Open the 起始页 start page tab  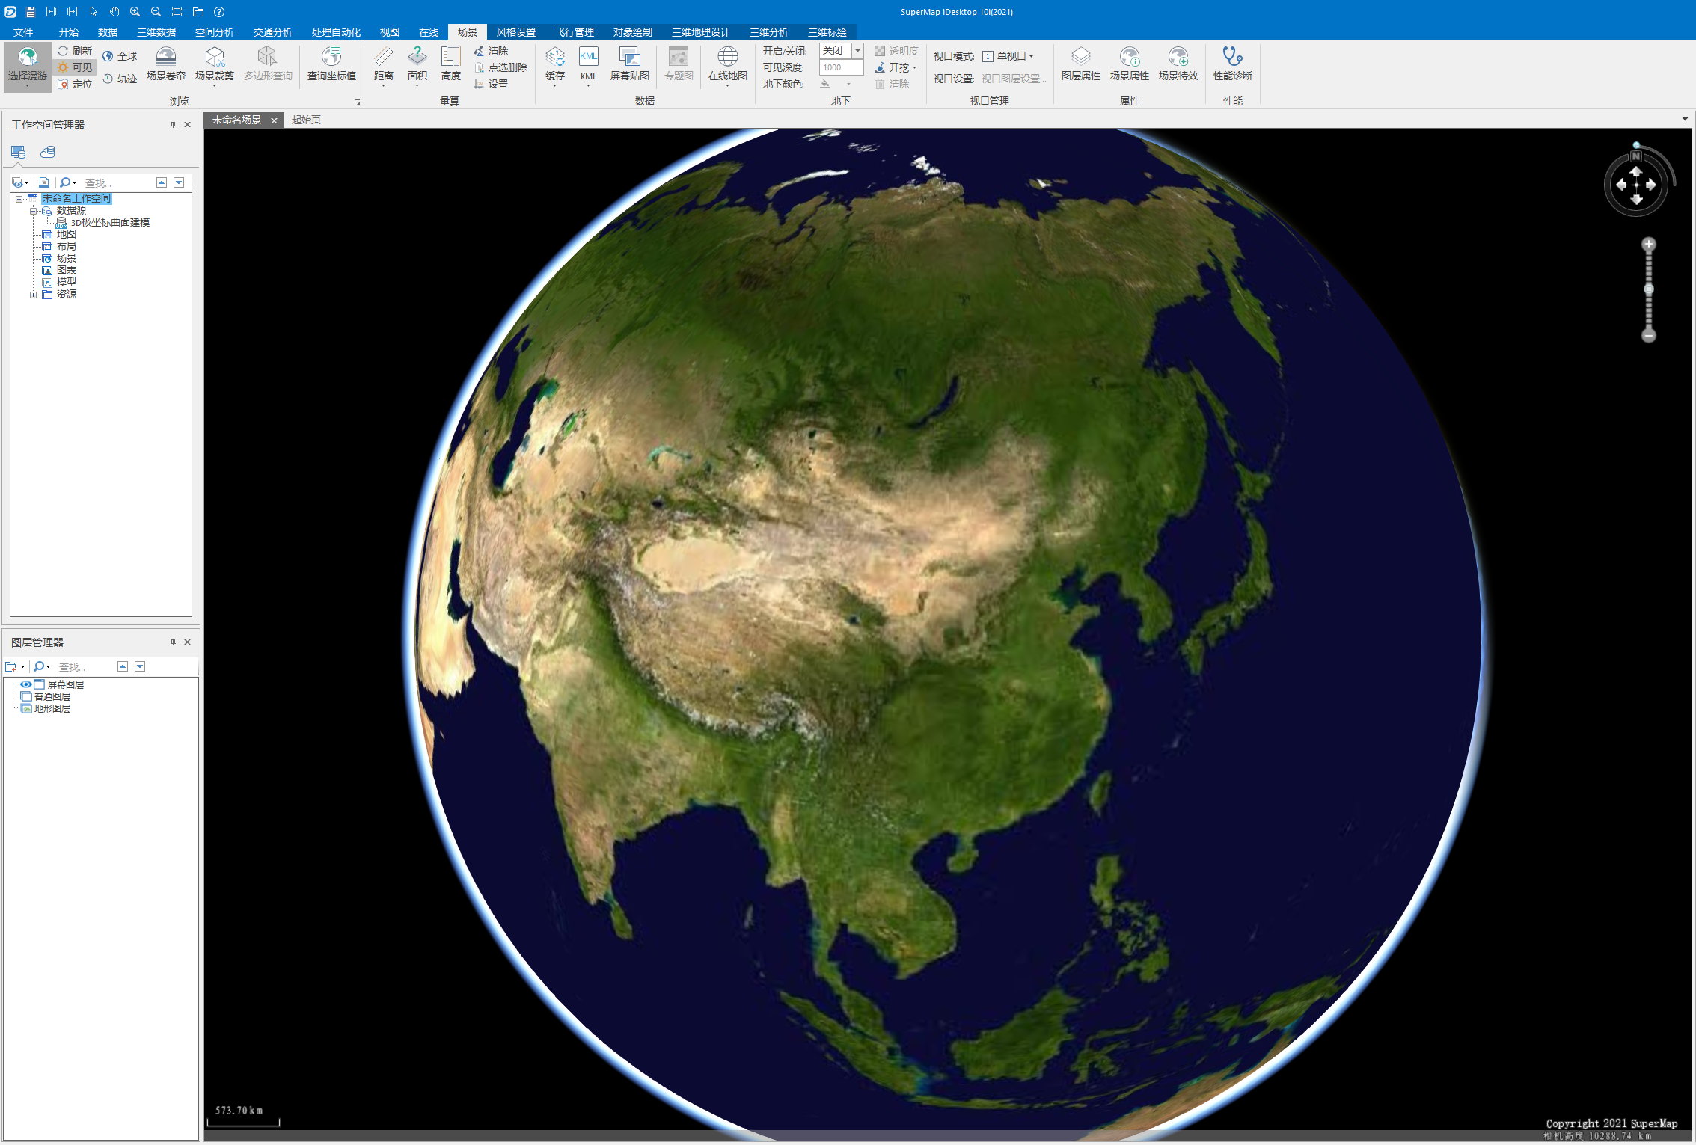(304, 120)
